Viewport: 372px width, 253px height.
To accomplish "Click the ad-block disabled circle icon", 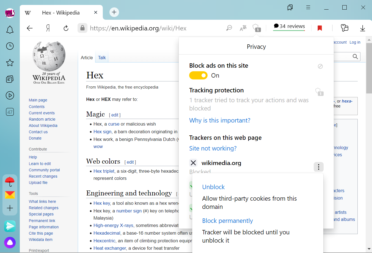I will coord(320,66).
